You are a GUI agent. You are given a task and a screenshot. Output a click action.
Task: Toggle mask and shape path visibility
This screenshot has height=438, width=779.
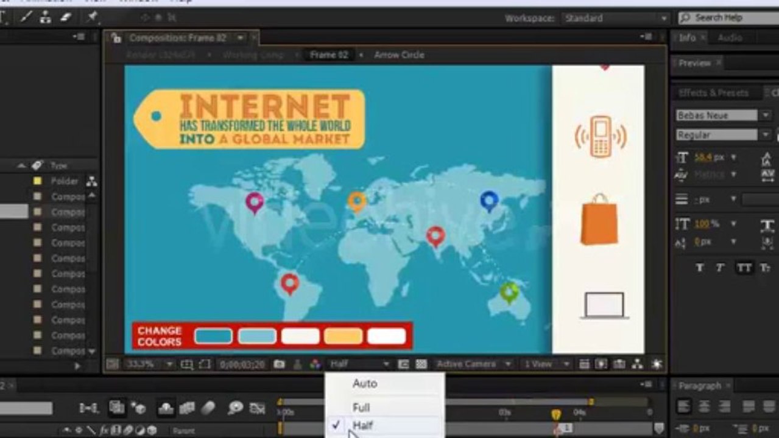coord(205,364)
